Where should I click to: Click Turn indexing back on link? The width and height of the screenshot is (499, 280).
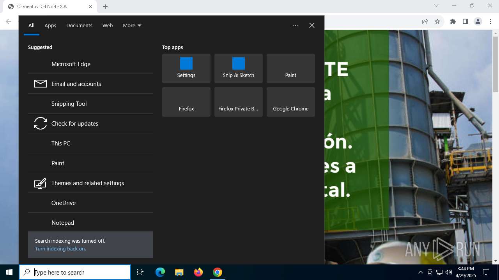(x=60, y=249)
